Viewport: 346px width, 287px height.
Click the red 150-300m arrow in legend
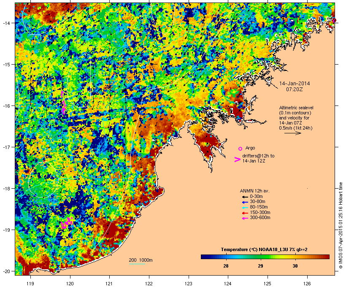coord(245,213)
